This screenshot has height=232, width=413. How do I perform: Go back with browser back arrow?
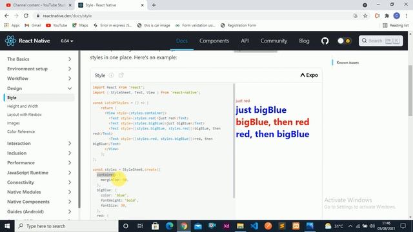[x=6, y=15]
